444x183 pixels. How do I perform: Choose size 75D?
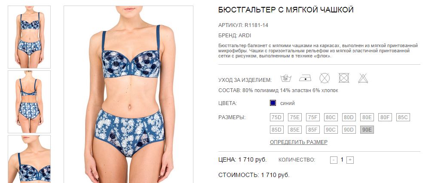tap(277, 117)
